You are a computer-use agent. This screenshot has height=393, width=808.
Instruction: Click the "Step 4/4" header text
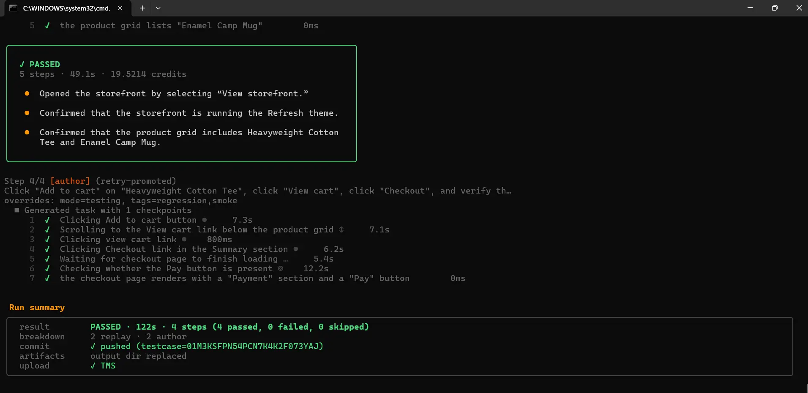[24, 181]
